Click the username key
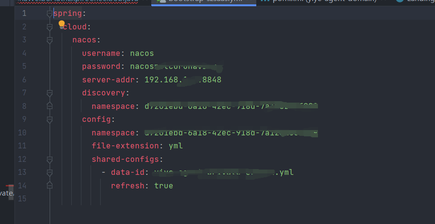The height and width of the screenshot is (224, 435). click(101, 53)
